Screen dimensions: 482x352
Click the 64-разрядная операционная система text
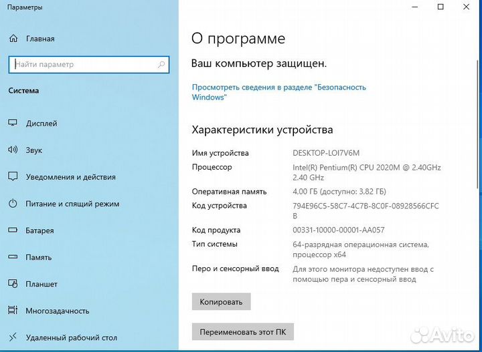coord(361,249)
